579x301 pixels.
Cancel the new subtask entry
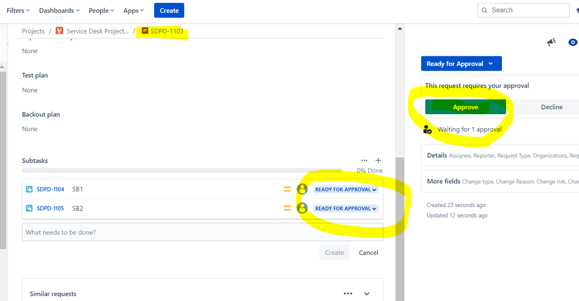[368, 252]
